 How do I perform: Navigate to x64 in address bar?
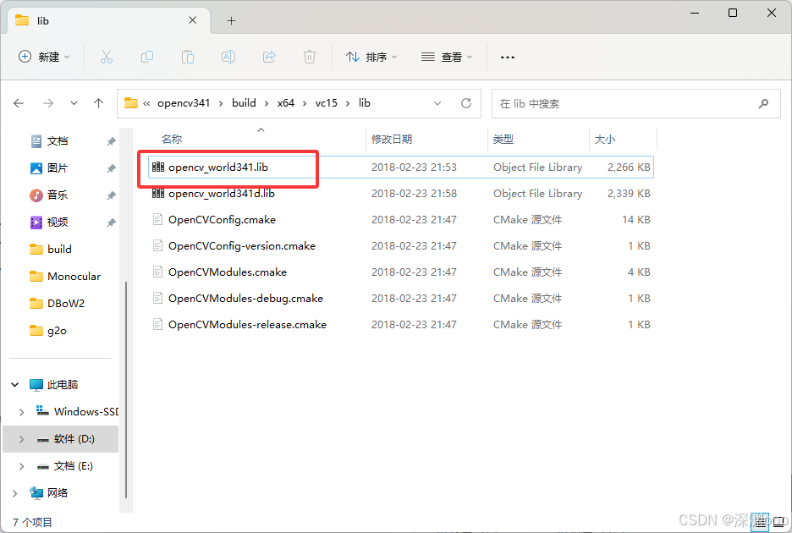point(286,103)
